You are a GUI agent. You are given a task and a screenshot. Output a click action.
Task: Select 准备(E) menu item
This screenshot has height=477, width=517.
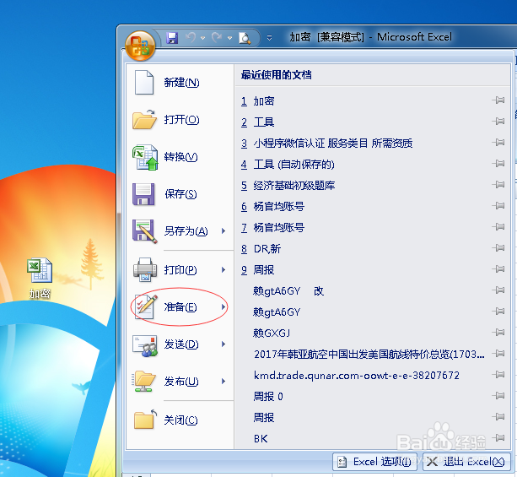(180, 307)
